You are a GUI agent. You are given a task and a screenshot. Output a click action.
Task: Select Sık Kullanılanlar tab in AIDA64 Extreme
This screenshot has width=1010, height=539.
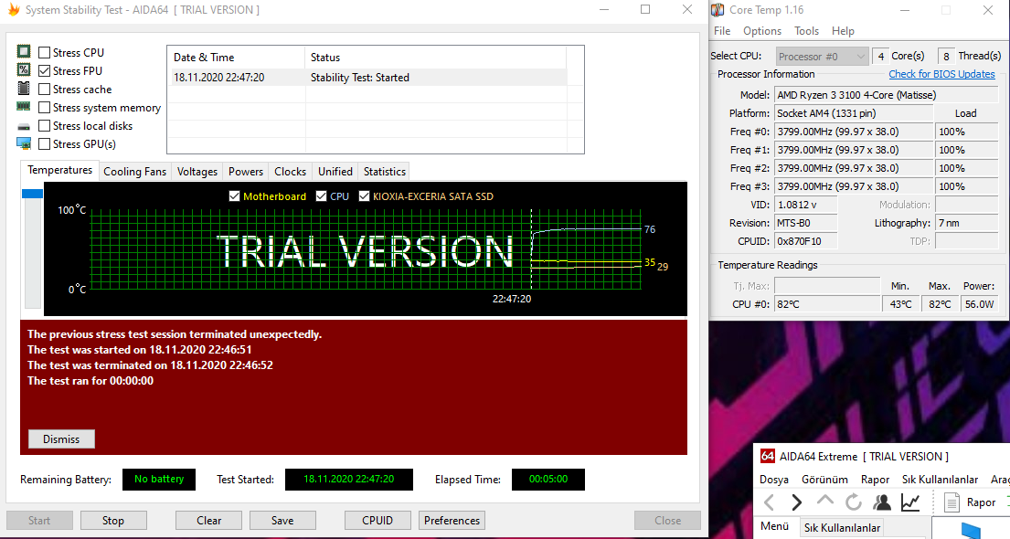(x=842, y=527)
